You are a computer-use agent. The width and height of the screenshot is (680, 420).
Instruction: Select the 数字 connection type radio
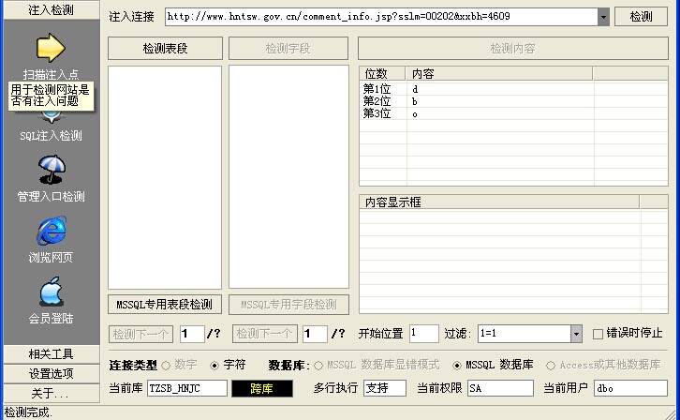[166, 366]
